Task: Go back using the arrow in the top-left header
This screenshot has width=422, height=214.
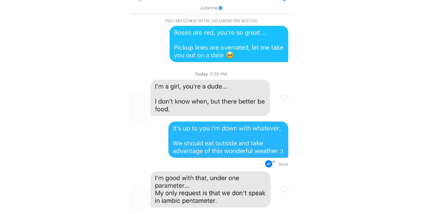Action: coord(139,1)
